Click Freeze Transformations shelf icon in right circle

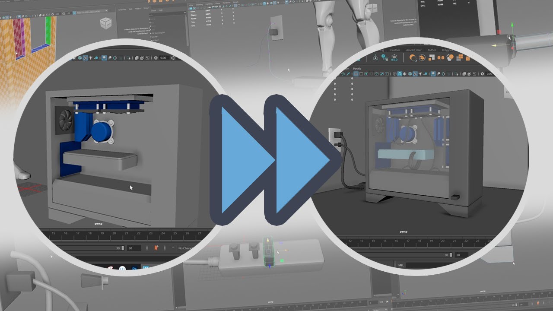coord(394,57)
